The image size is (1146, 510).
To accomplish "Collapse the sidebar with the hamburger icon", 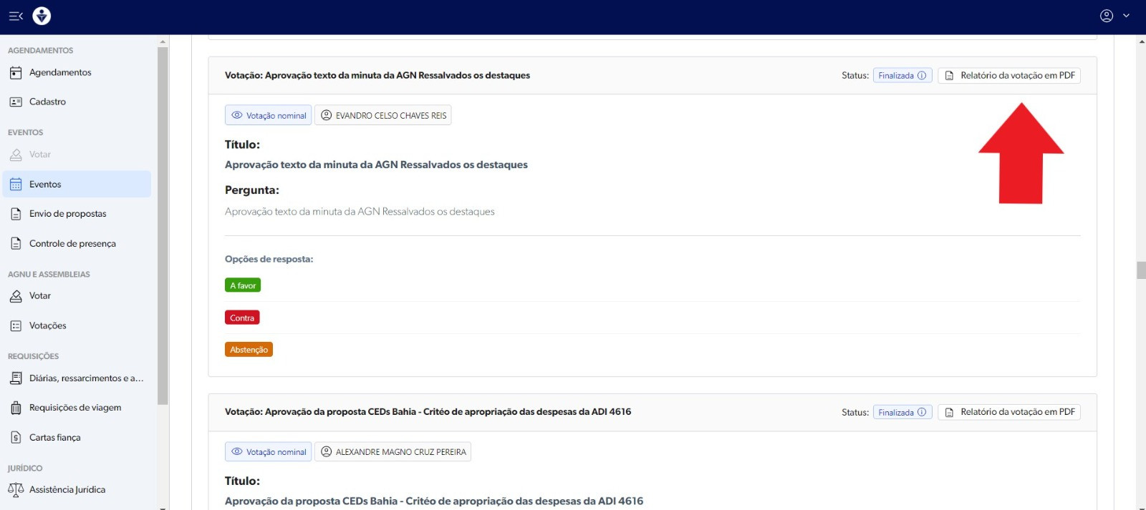I will (x=16, y=16).
